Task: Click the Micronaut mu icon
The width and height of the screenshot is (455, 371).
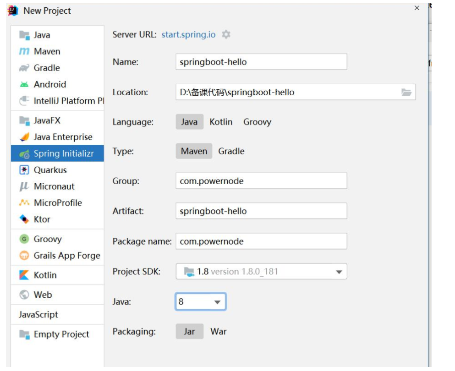Action: (24, 186)
